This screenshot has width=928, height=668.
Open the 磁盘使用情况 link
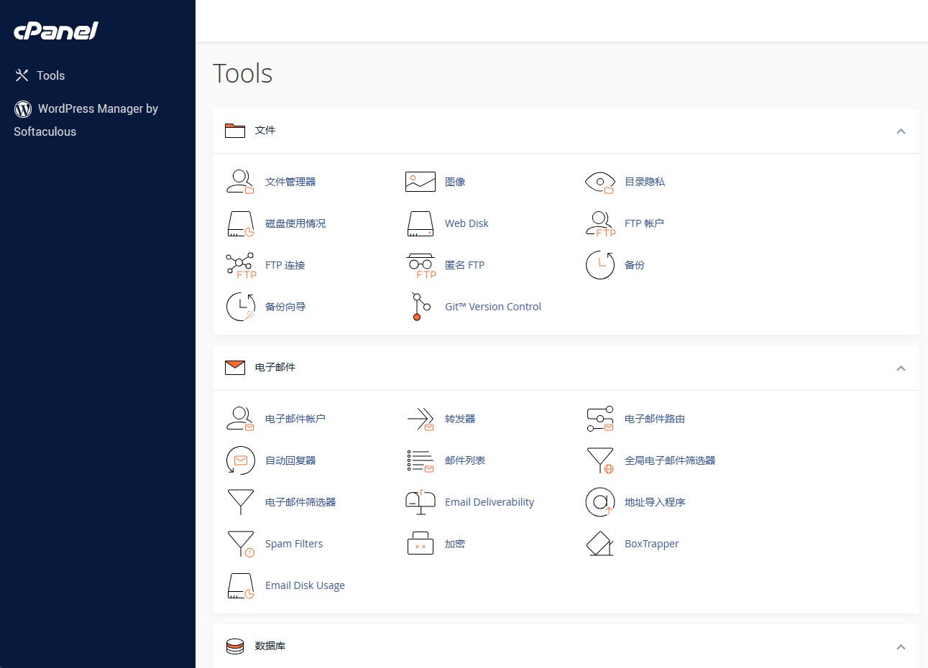coord(295,223)
